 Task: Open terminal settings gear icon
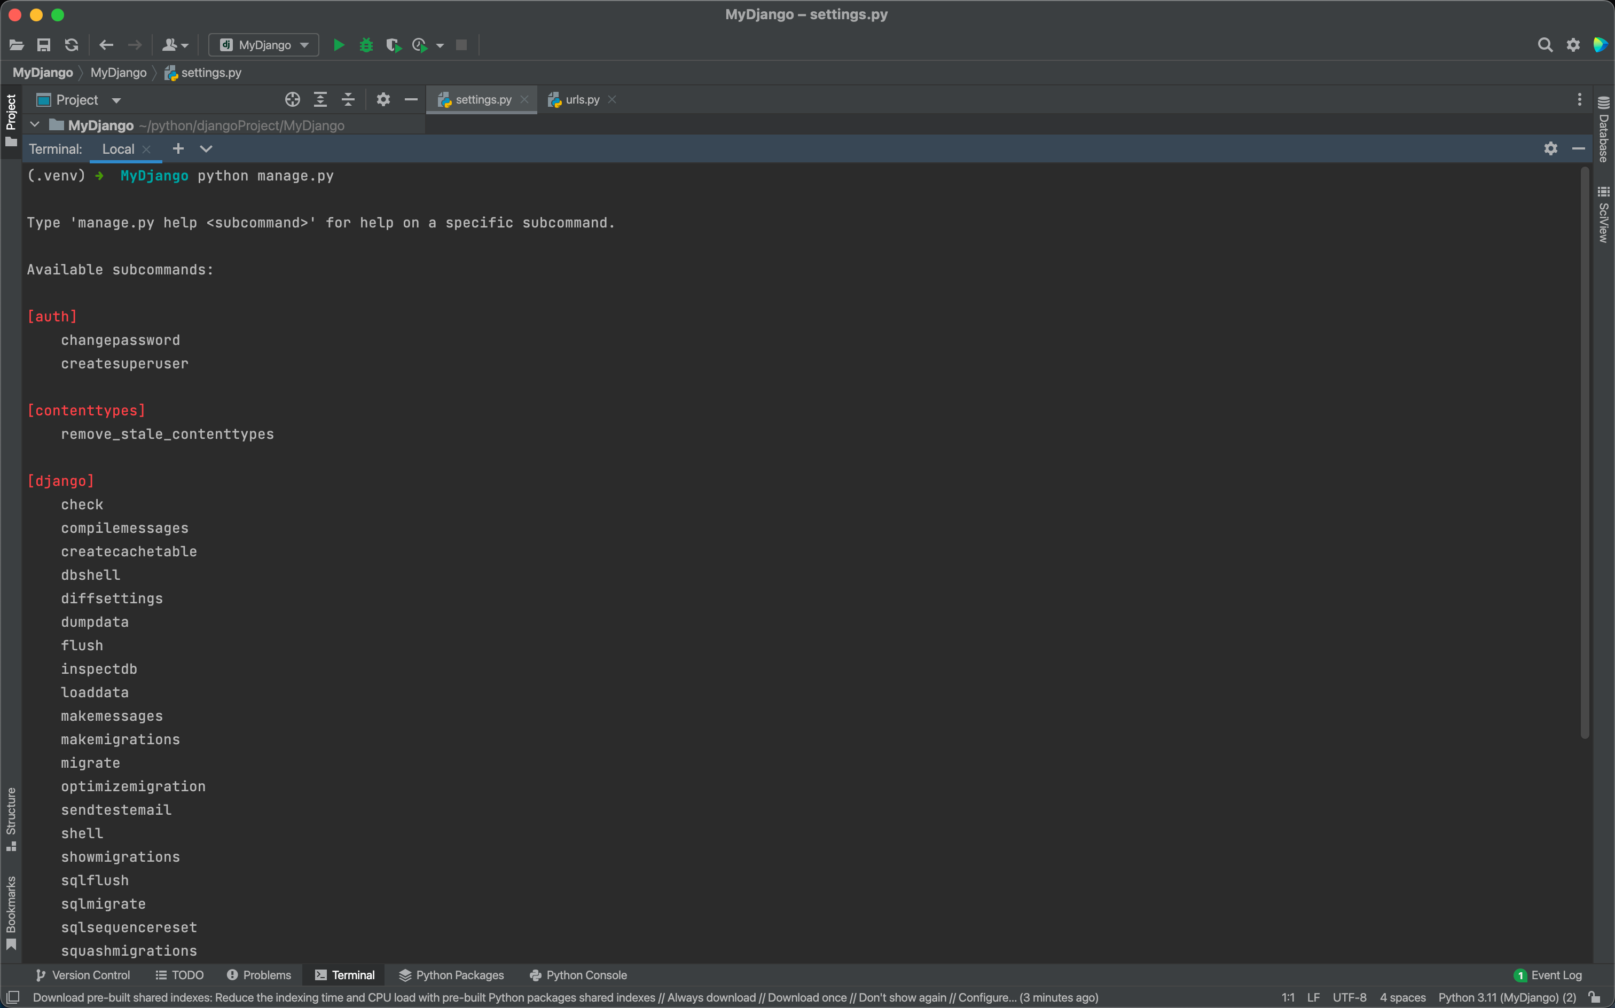1550,148
